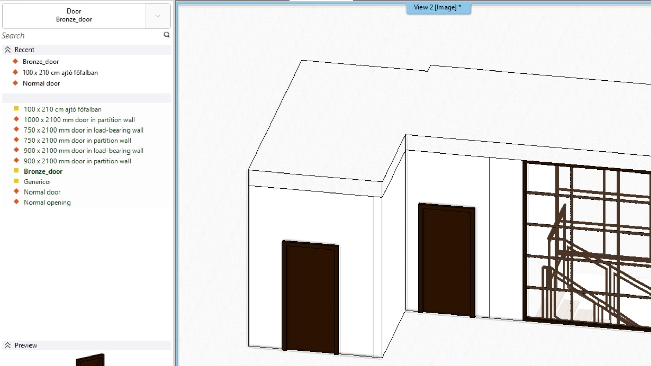Select recent item 100 x 210 cm ajtó főfalban
651x366 pixels.
[x=60, y=73]
